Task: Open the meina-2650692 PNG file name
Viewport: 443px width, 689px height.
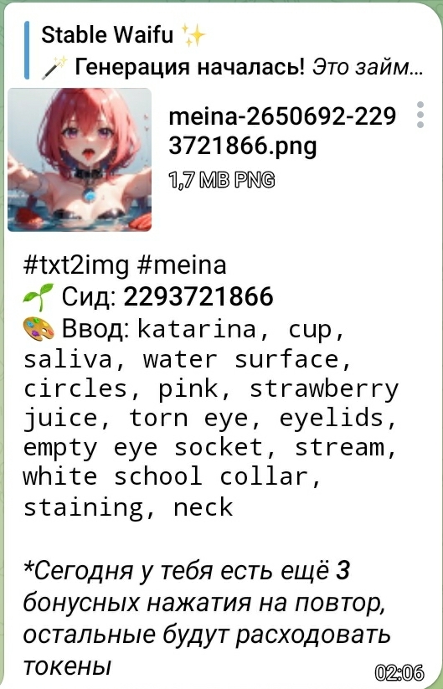Action: point(282,131)
